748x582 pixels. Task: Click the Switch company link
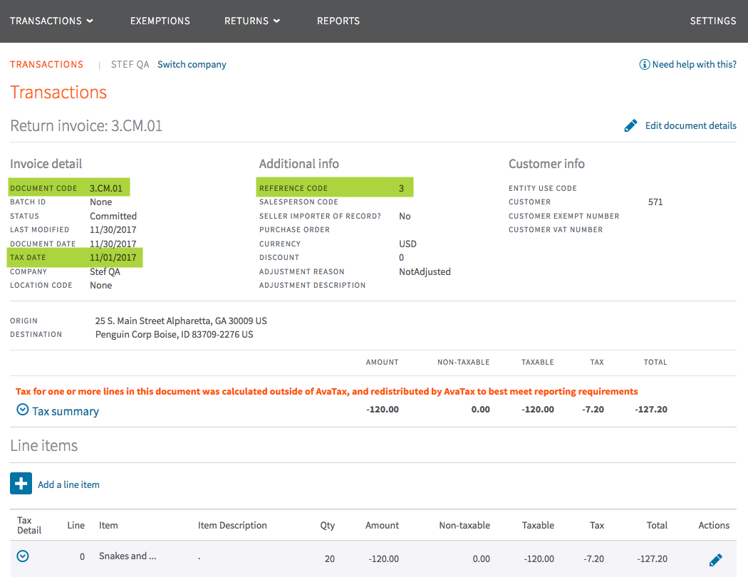[x=192, y=64]
